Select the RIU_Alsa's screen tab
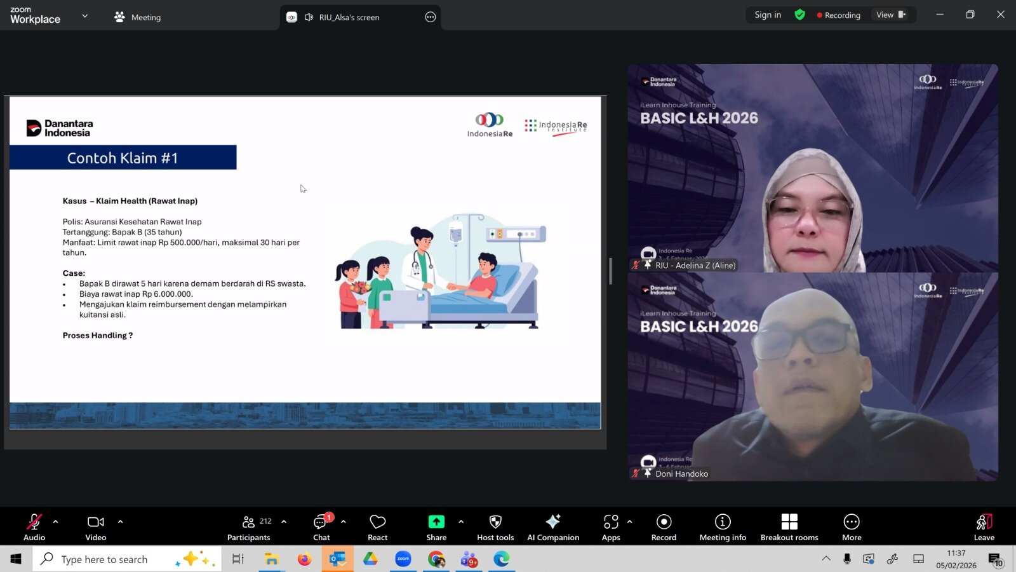 click(x=349, y=17)
